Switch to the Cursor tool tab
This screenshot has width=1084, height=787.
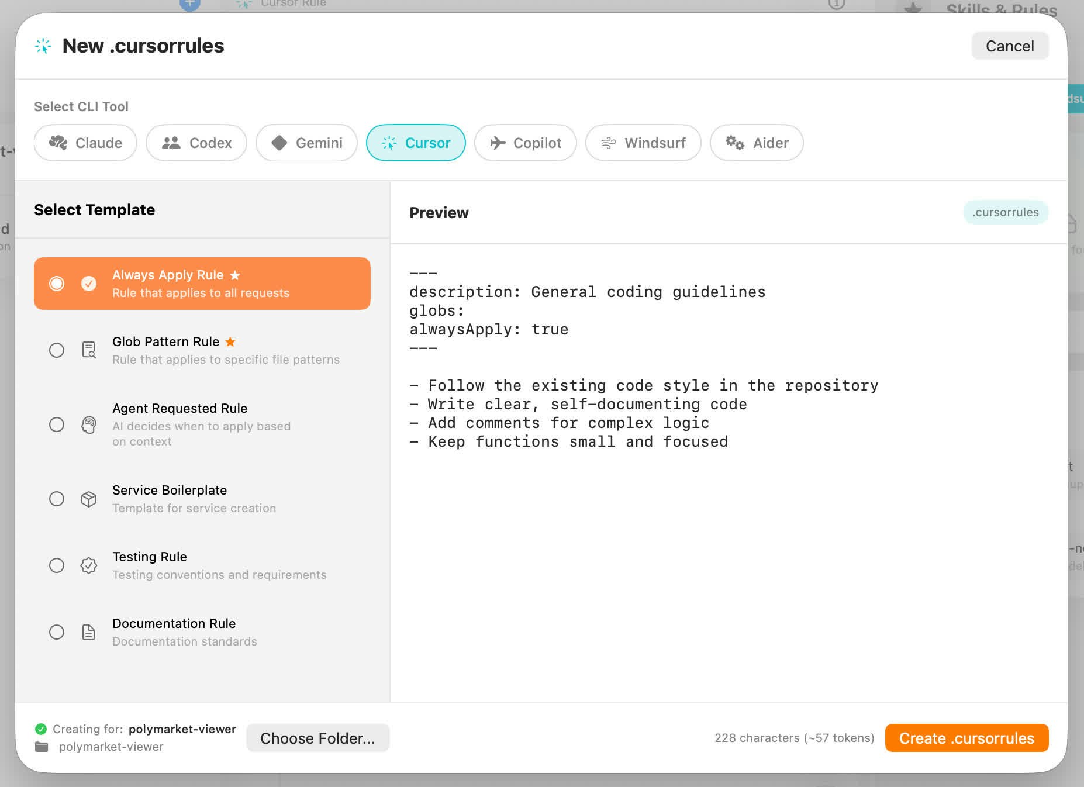pyautogui.click(x=416, y=143)
